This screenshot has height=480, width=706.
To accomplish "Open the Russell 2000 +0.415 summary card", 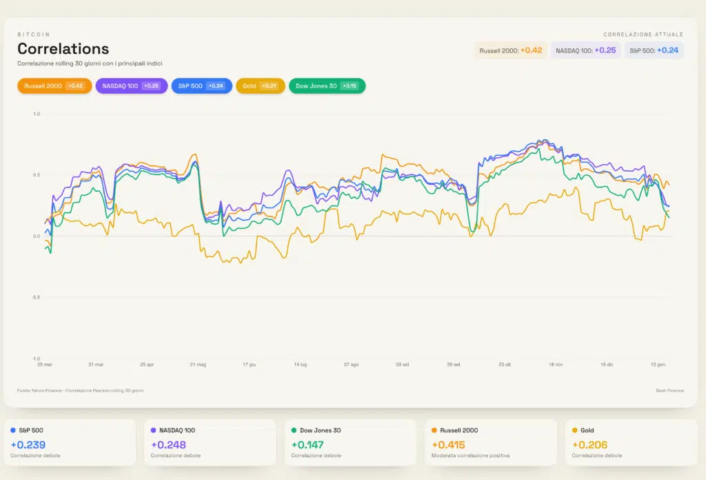I will [x=490, y=441].
